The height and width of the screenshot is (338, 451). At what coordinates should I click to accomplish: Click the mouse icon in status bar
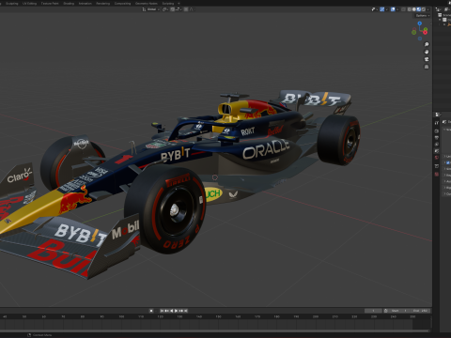click(29, 335)
